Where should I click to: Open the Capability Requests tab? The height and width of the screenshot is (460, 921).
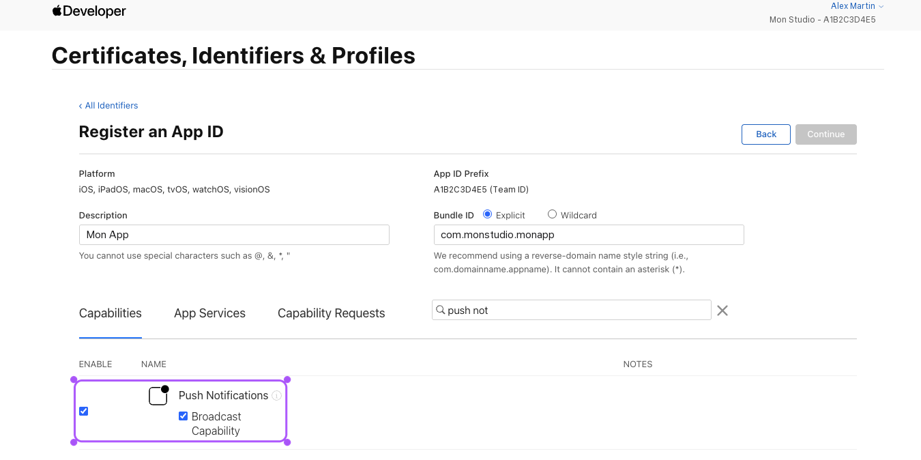[331, 313]
